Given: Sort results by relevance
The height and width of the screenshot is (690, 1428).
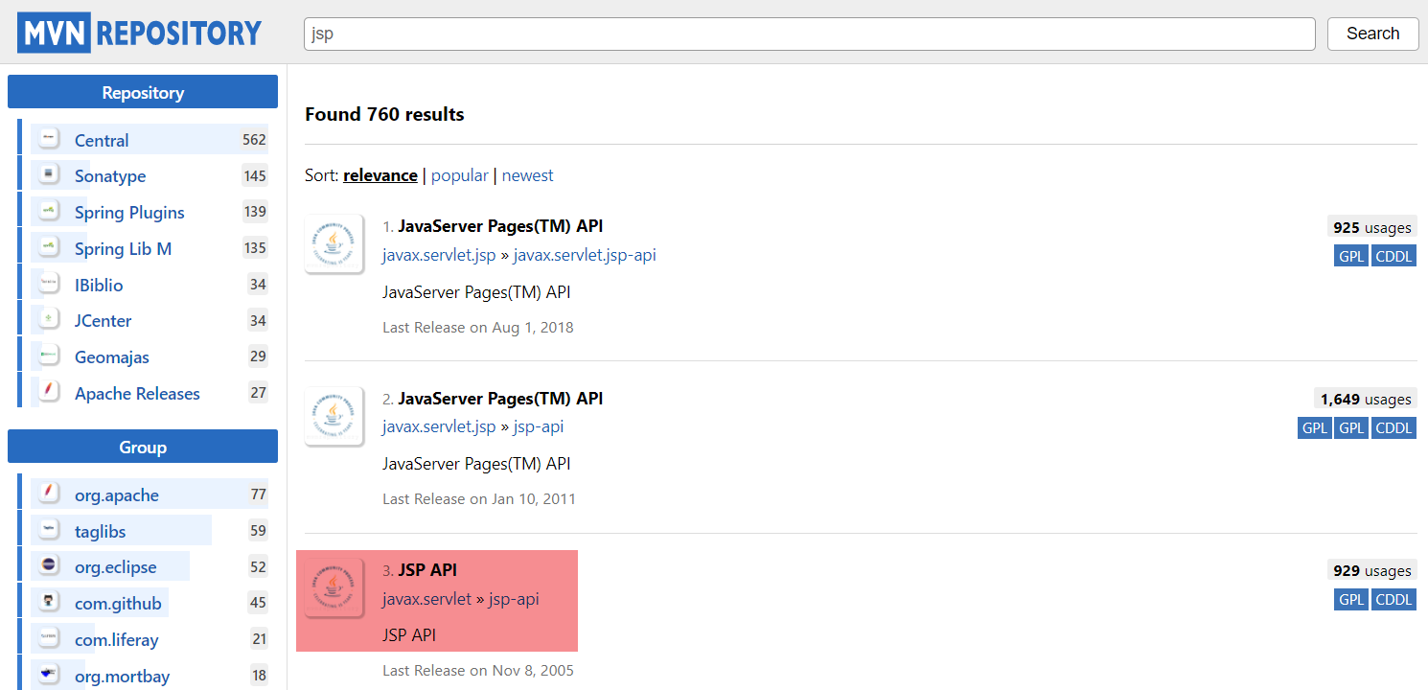Looking at the screenshot, I should (x=380, y=175).
